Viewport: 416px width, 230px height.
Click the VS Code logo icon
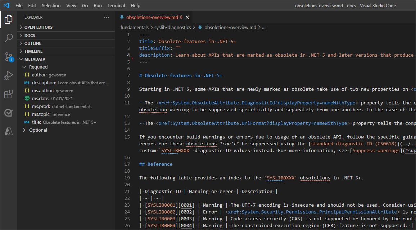pyautogui.click(x=6, y=5)
